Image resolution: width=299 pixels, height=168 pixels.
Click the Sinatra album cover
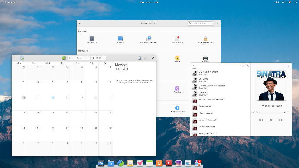tap(271, 85)
